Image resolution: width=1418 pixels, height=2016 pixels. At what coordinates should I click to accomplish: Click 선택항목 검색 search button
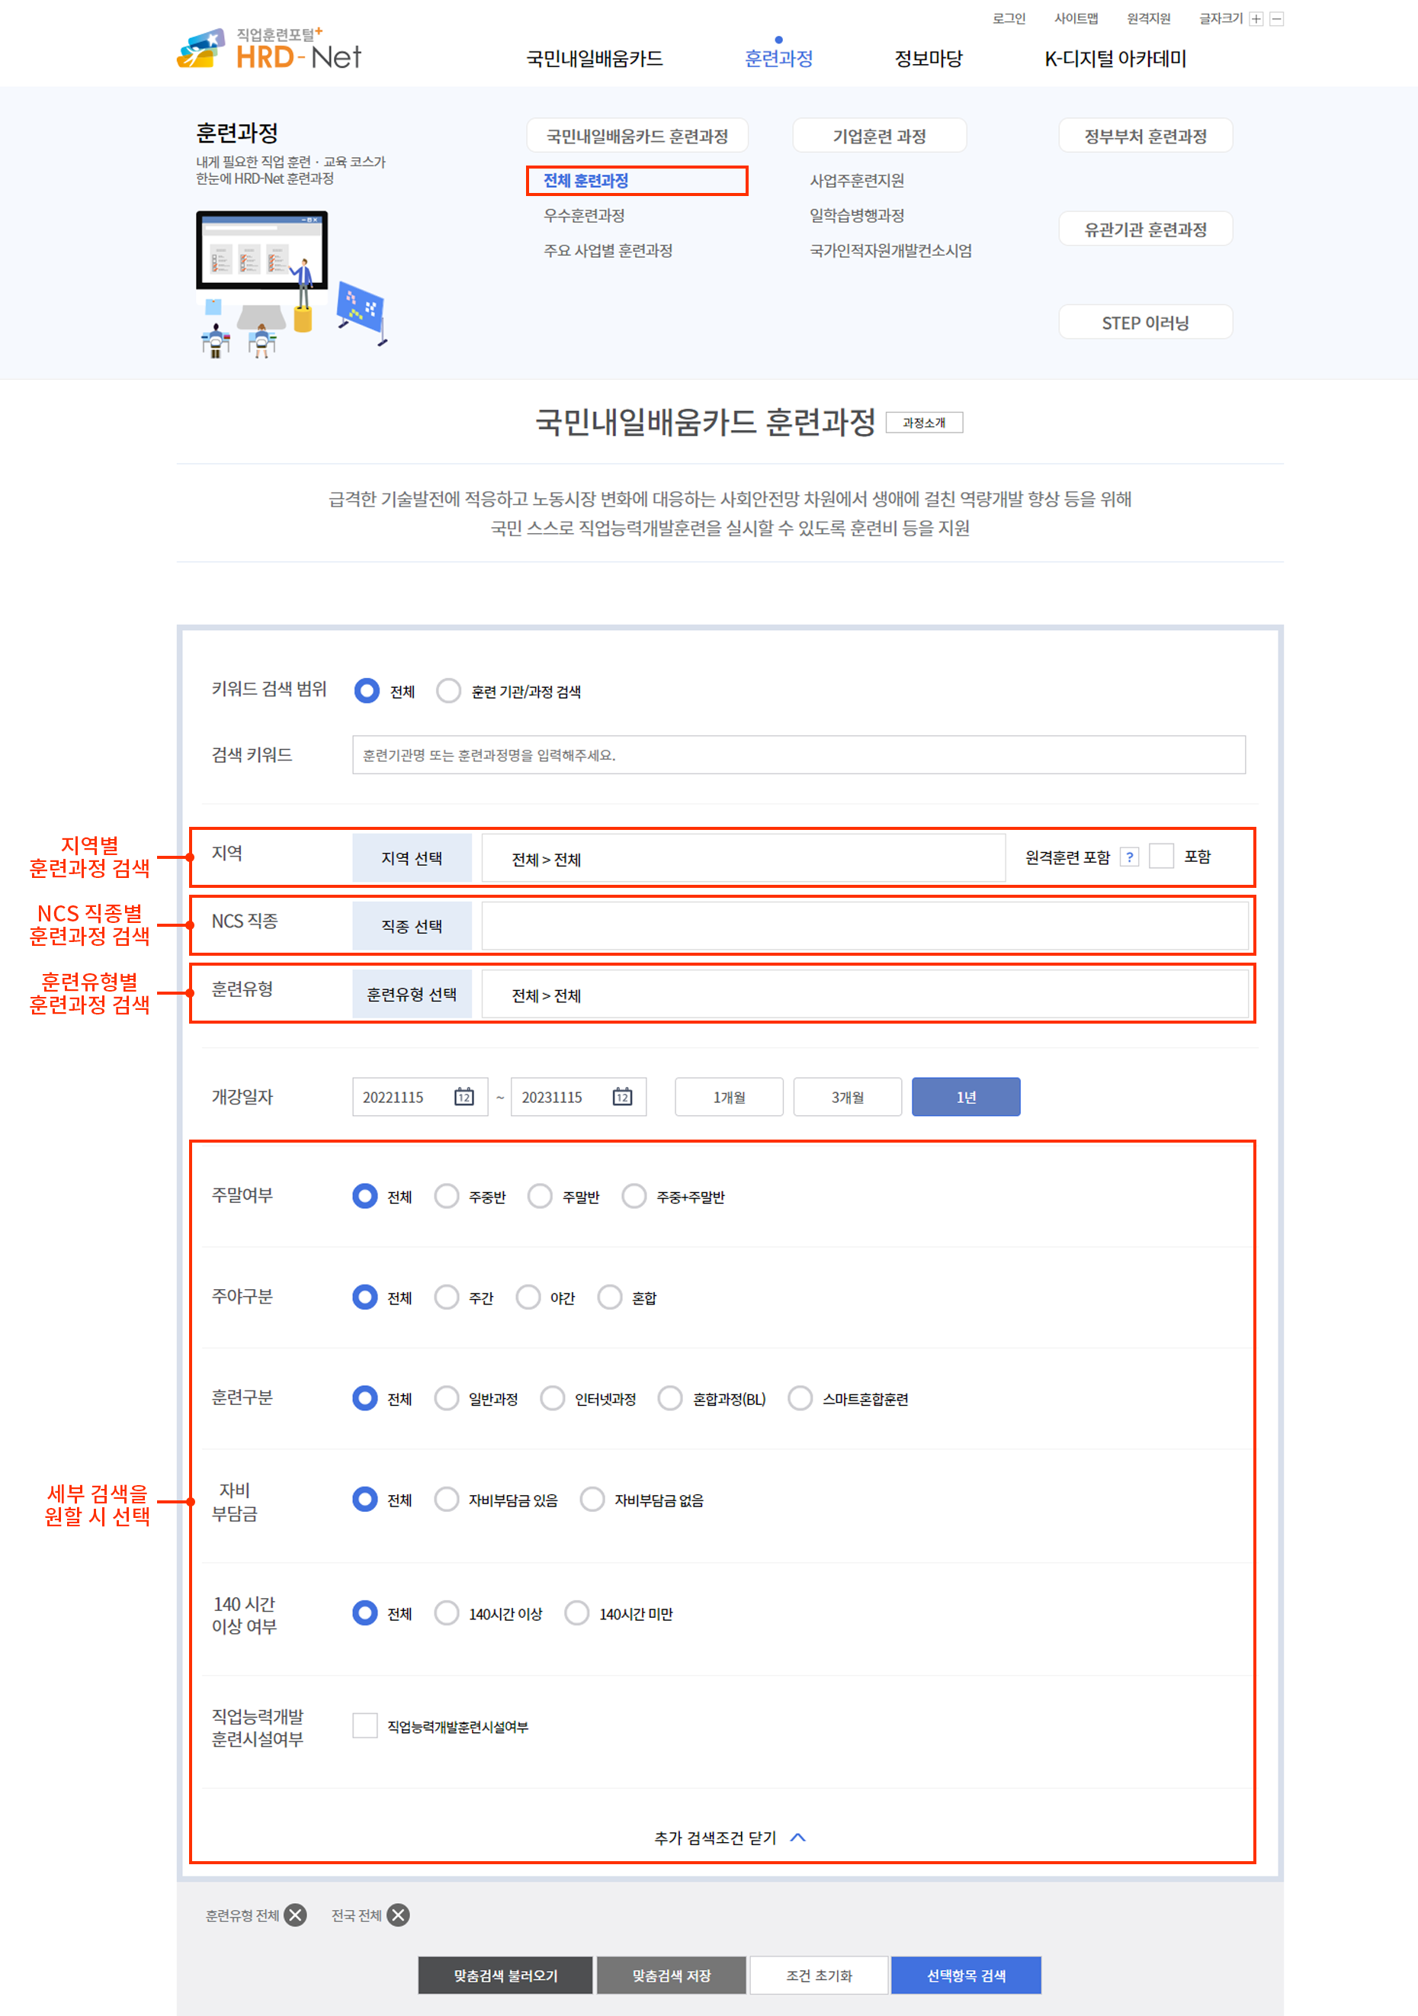966,1975
